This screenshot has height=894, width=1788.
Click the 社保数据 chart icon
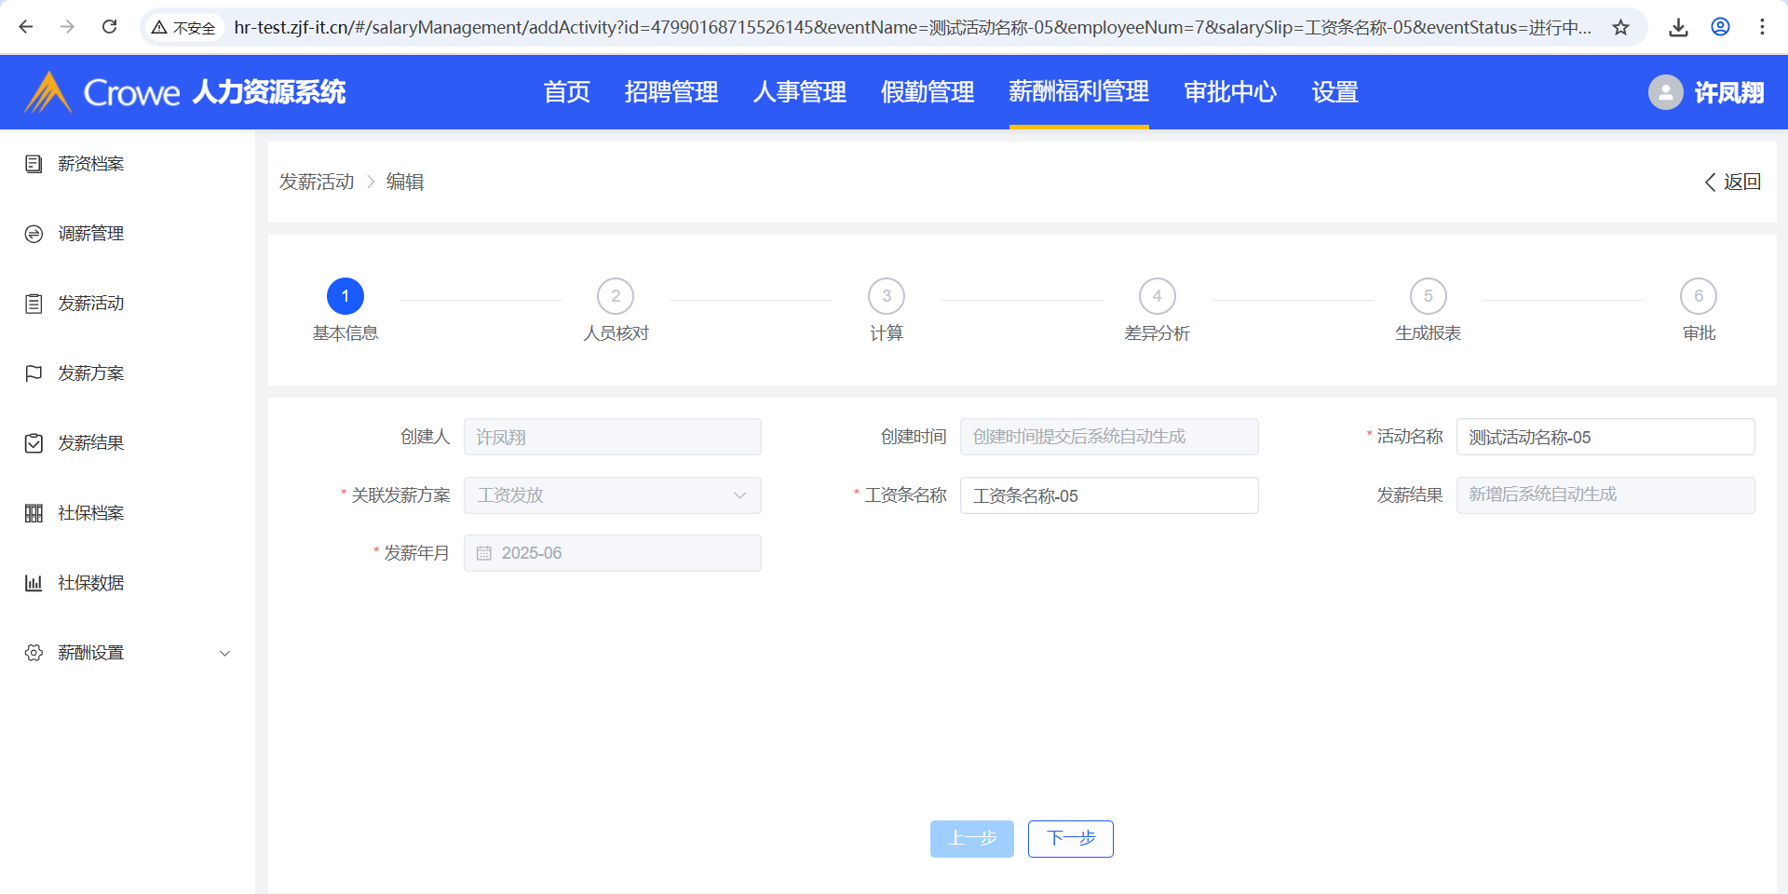pos(34,583)
